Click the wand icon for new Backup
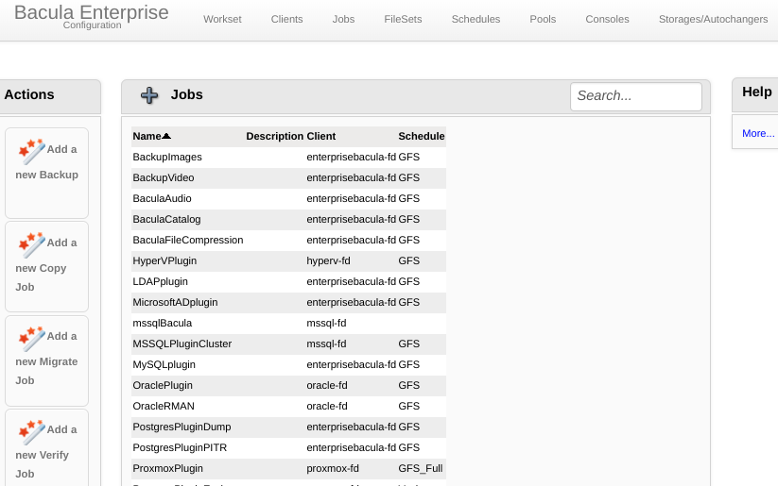 point(31,151)
